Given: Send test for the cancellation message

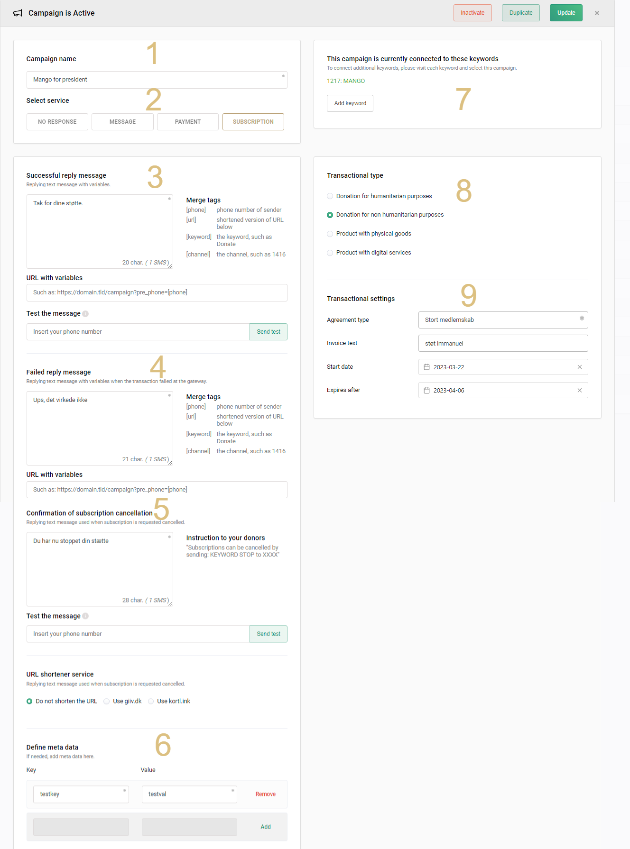Looking at the screenshot, I should [269, 634].
